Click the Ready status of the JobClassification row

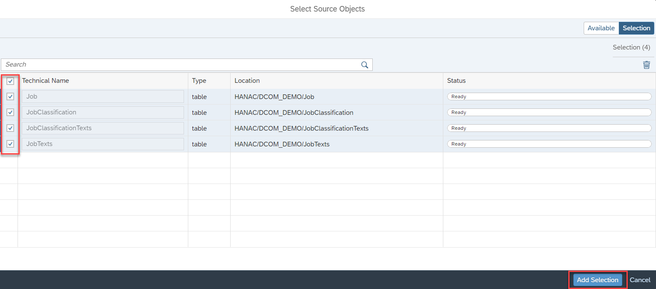pos(549,112)
